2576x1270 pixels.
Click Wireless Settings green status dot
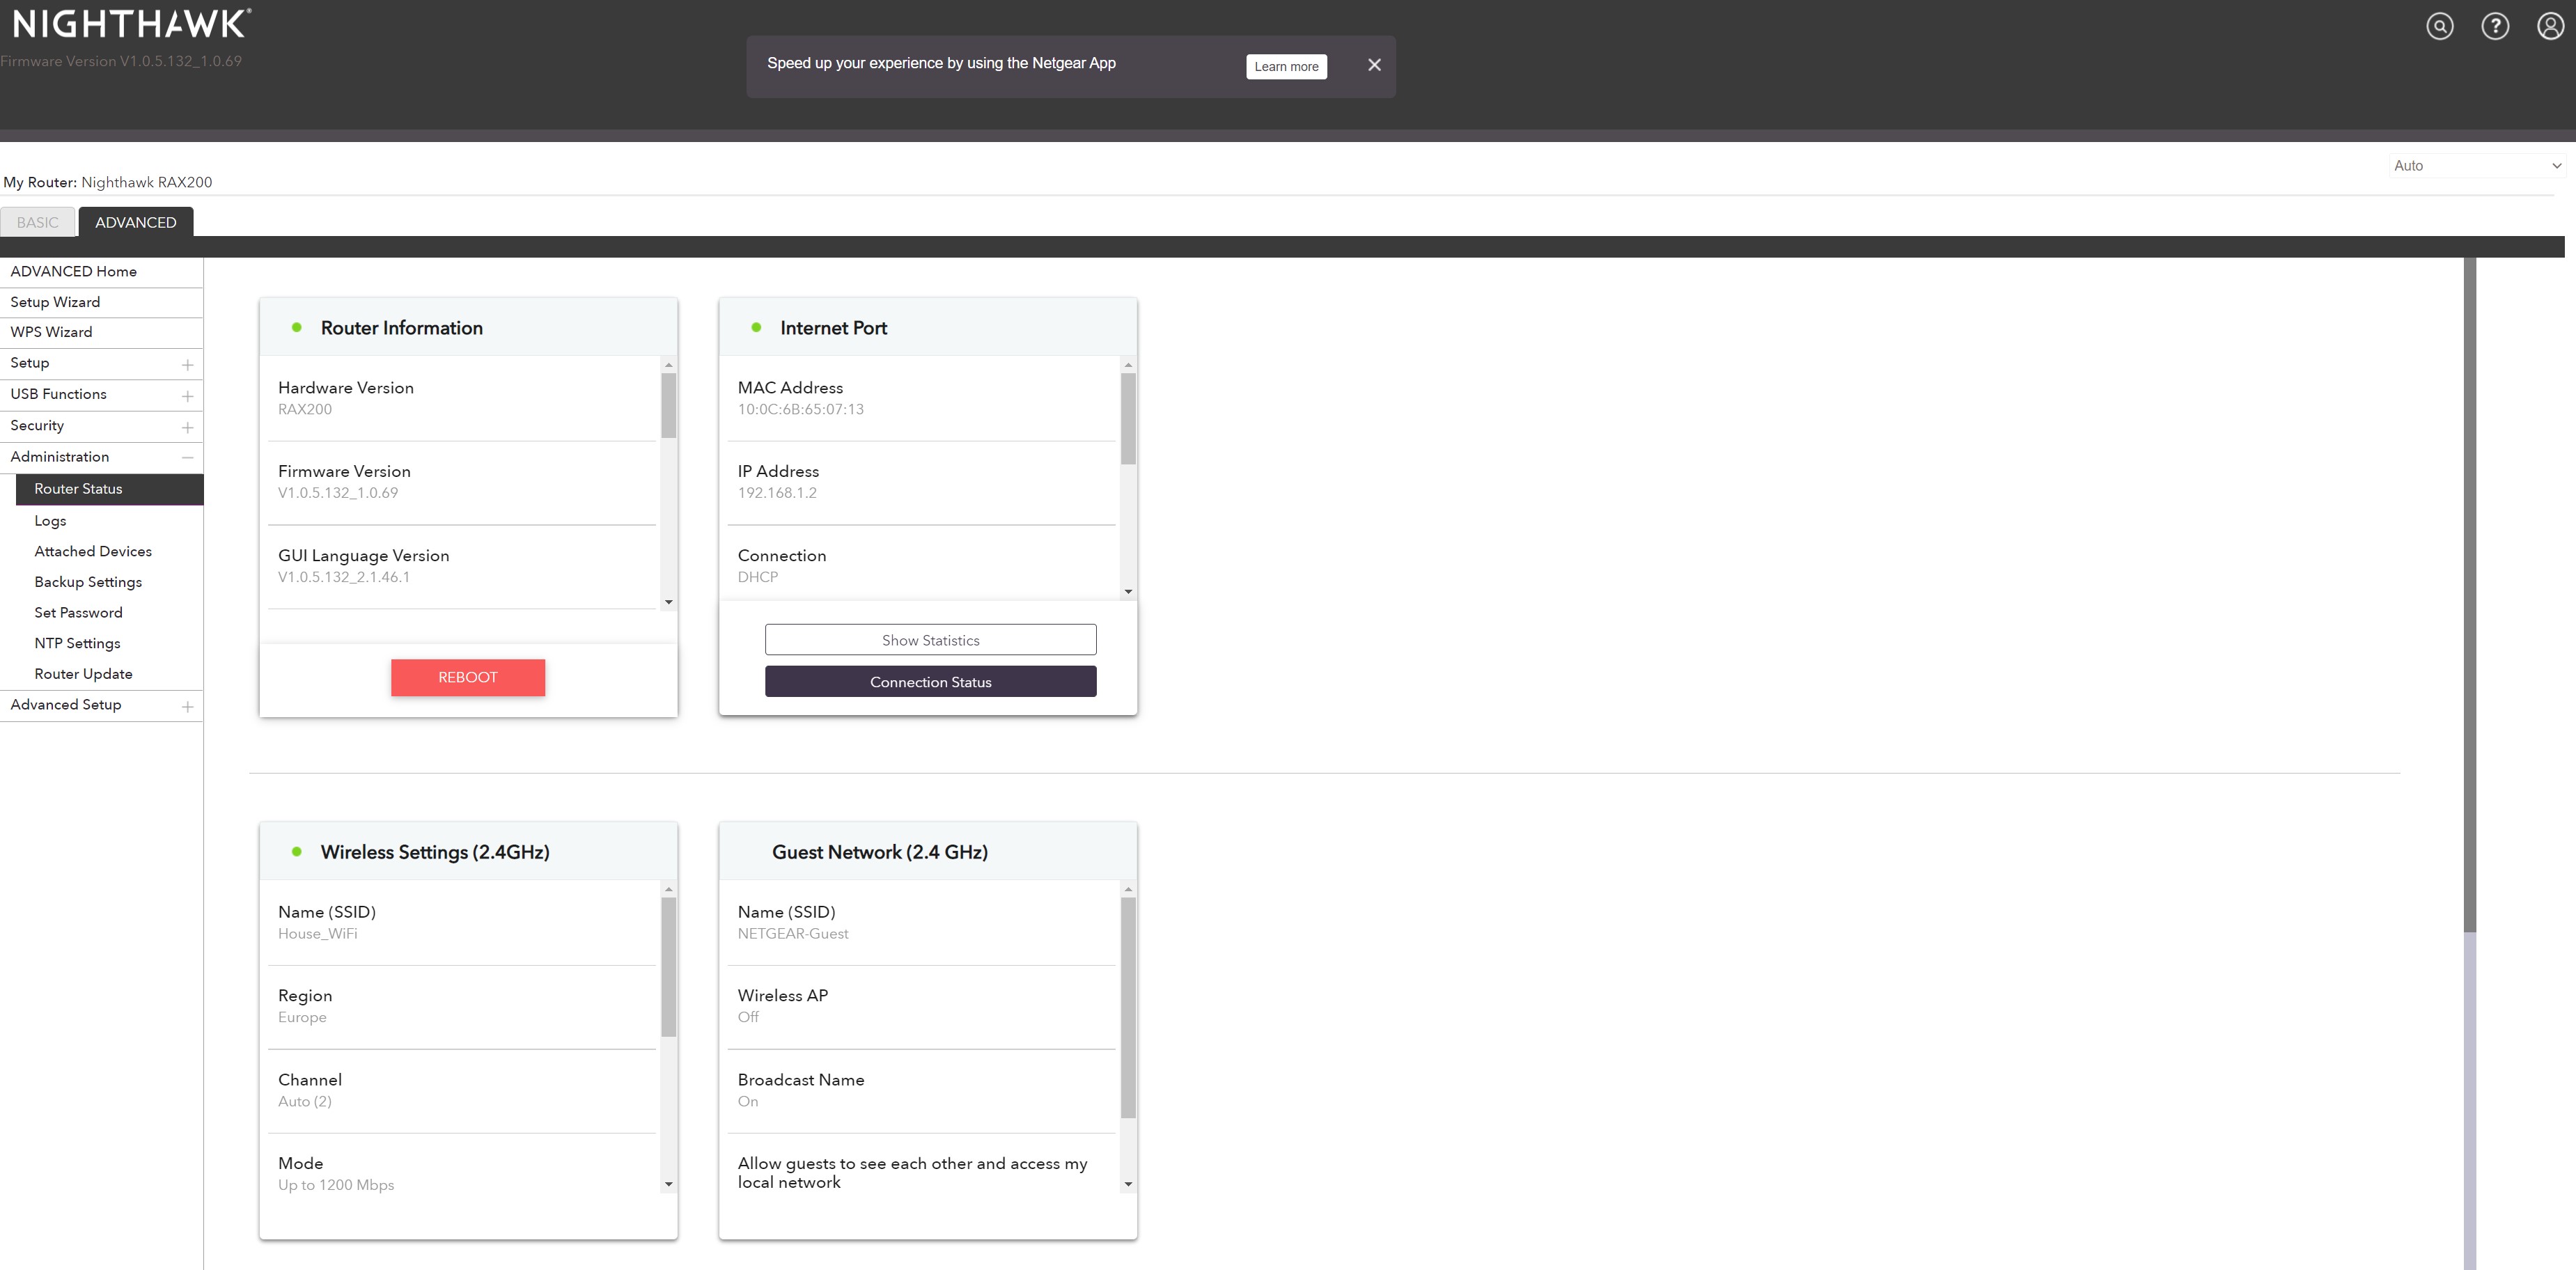tap(297, 852)
